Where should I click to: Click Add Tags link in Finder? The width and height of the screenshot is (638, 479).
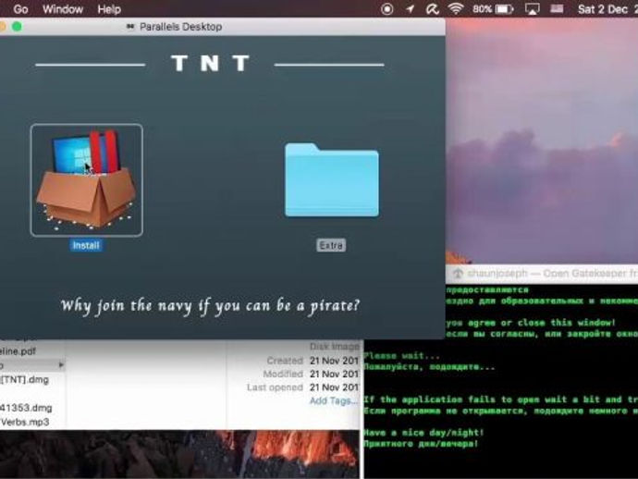point(334,401)
